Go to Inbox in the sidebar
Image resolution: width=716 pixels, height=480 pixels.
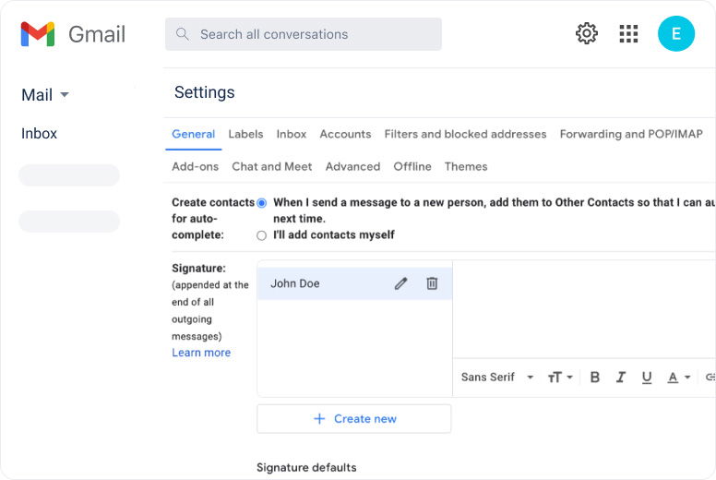point(40,134)
